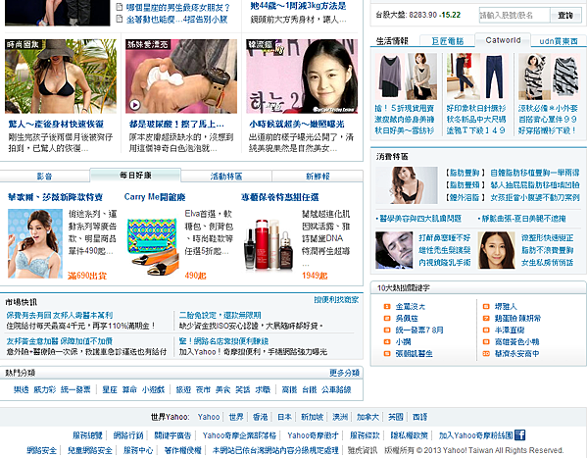Screen dimensions: 588x458
Task: Open the 5折現貨甩賣 ad link
Action: (x=404, y=109)
